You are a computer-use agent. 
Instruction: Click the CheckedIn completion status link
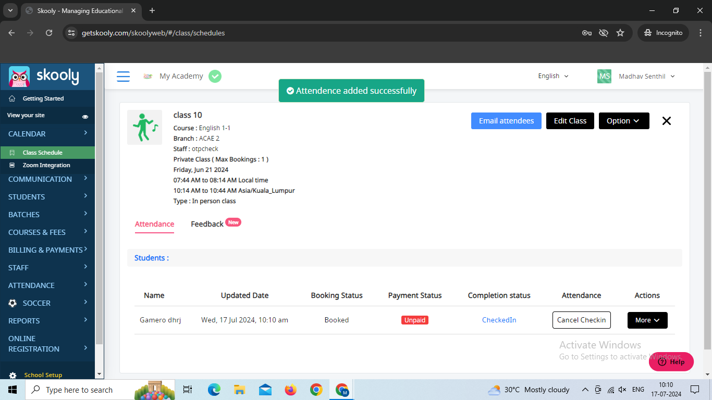[499, 320]
